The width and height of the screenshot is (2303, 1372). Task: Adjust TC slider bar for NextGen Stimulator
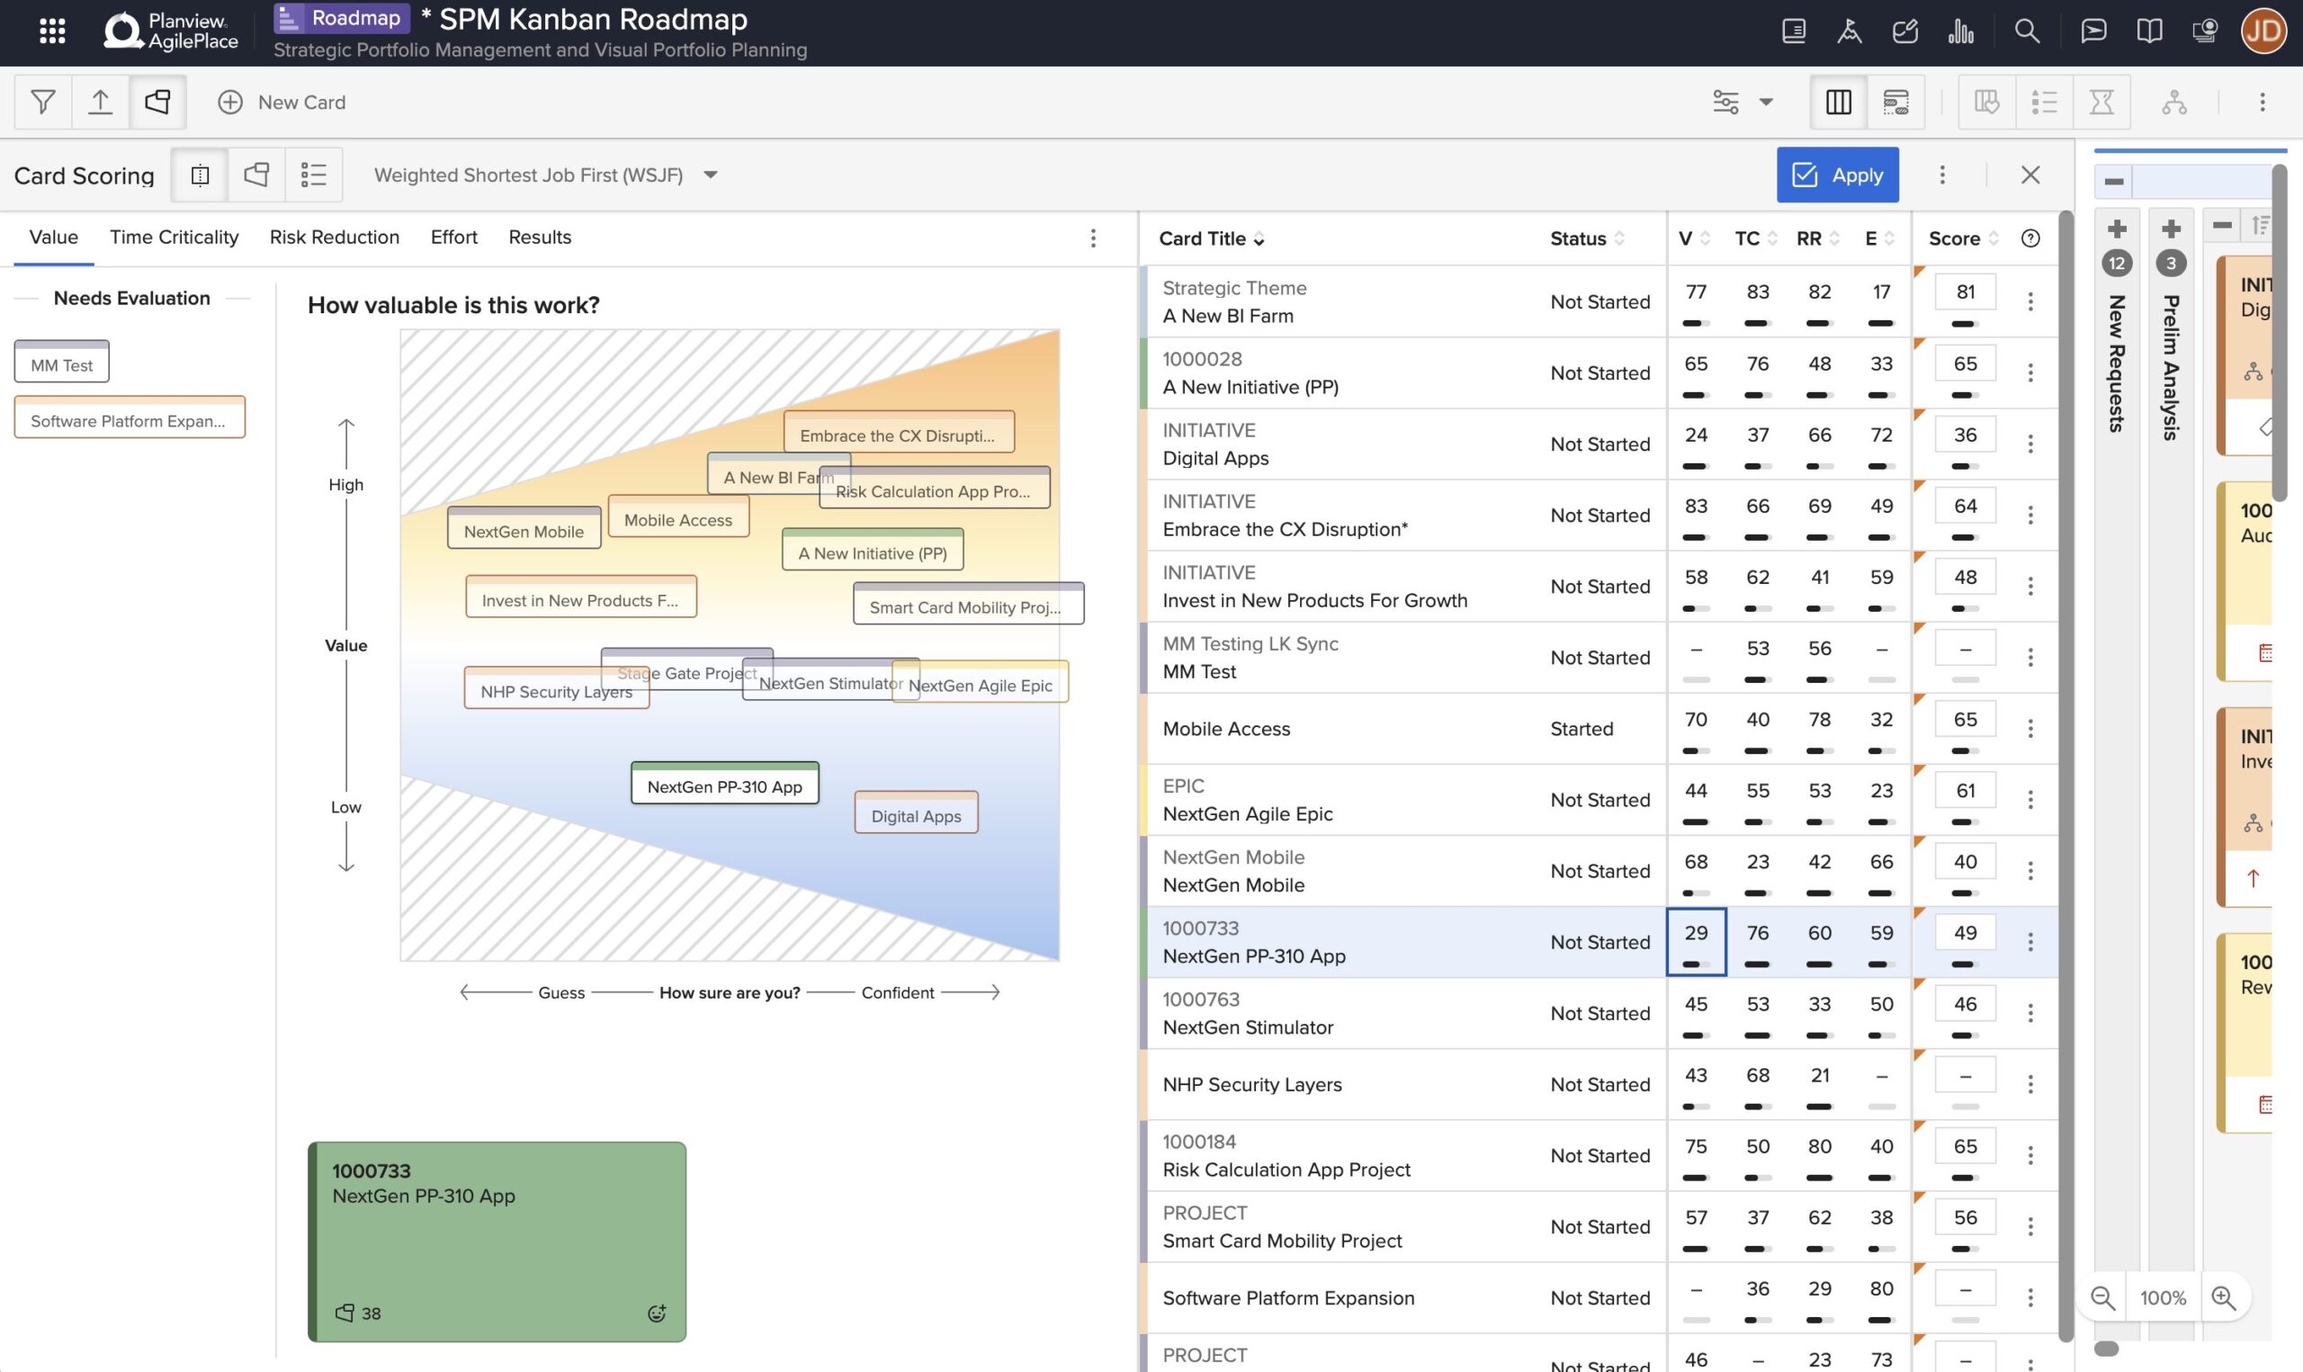tap(1758, 1036)
